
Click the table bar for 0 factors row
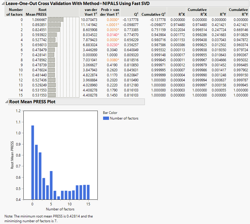[x=55, y=20]
